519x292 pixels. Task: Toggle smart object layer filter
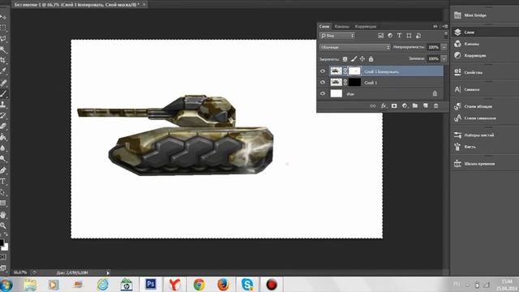(x=418, y=36)
